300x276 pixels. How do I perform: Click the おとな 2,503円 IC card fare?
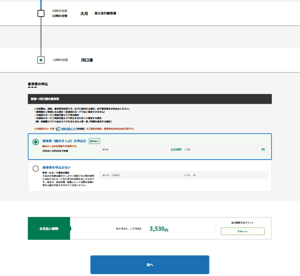pos(111,175)
